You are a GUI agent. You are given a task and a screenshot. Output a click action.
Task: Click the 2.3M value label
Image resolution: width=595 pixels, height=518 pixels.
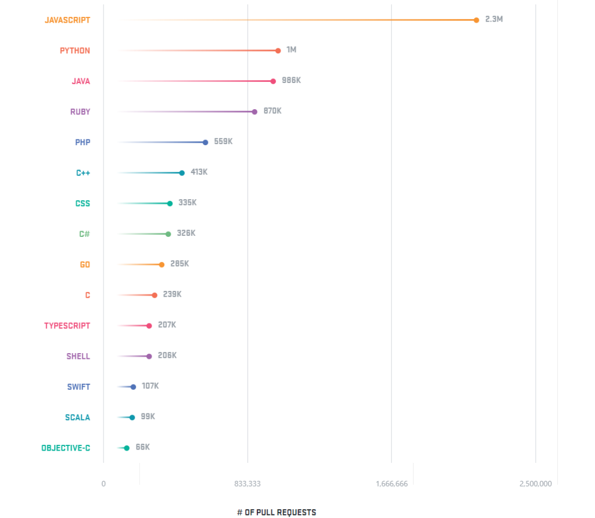[x=494, y=19]
